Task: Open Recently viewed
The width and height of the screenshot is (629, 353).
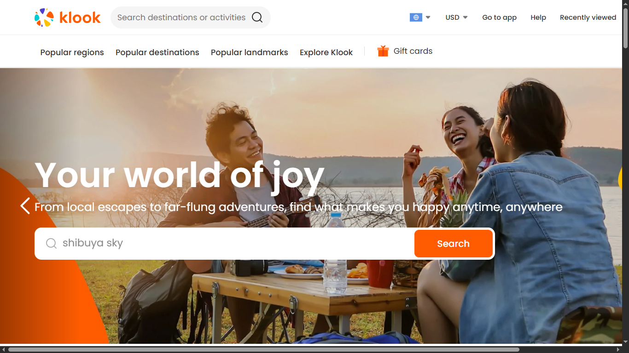Action: (588, 17)
